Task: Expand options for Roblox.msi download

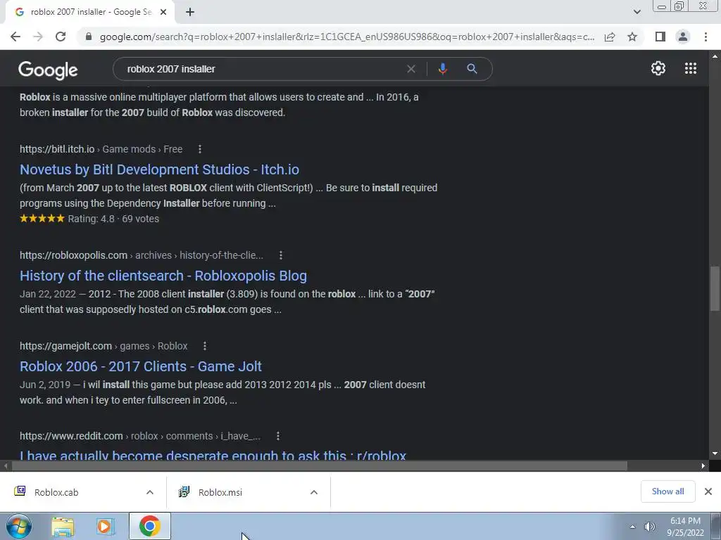Action: click(314, 492)
